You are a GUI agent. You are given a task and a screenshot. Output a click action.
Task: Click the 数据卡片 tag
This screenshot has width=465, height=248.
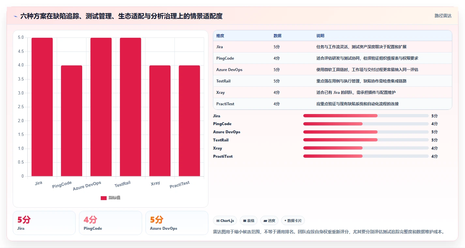293,221
